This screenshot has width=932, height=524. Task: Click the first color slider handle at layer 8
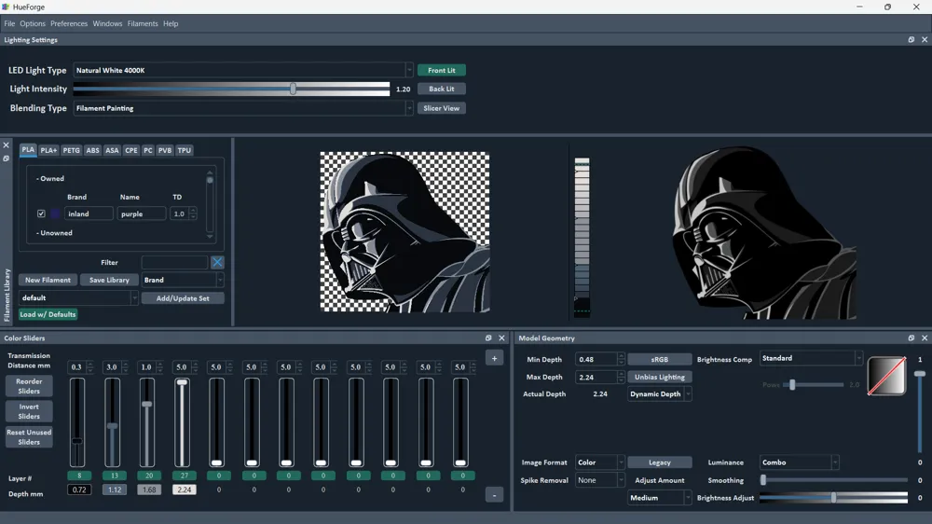tap(77, 441)
